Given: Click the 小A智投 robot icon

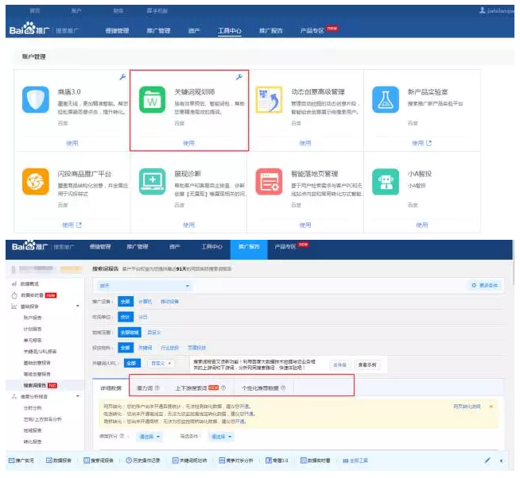Looking at the screenshot, I should (x=386, y=182).
